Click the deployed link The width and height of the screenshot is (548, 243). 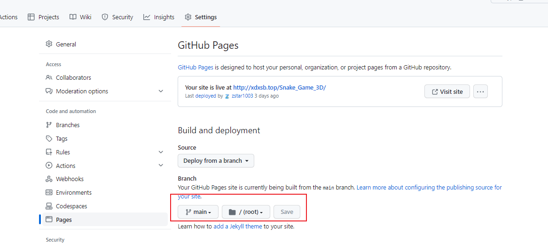point(205,96)
